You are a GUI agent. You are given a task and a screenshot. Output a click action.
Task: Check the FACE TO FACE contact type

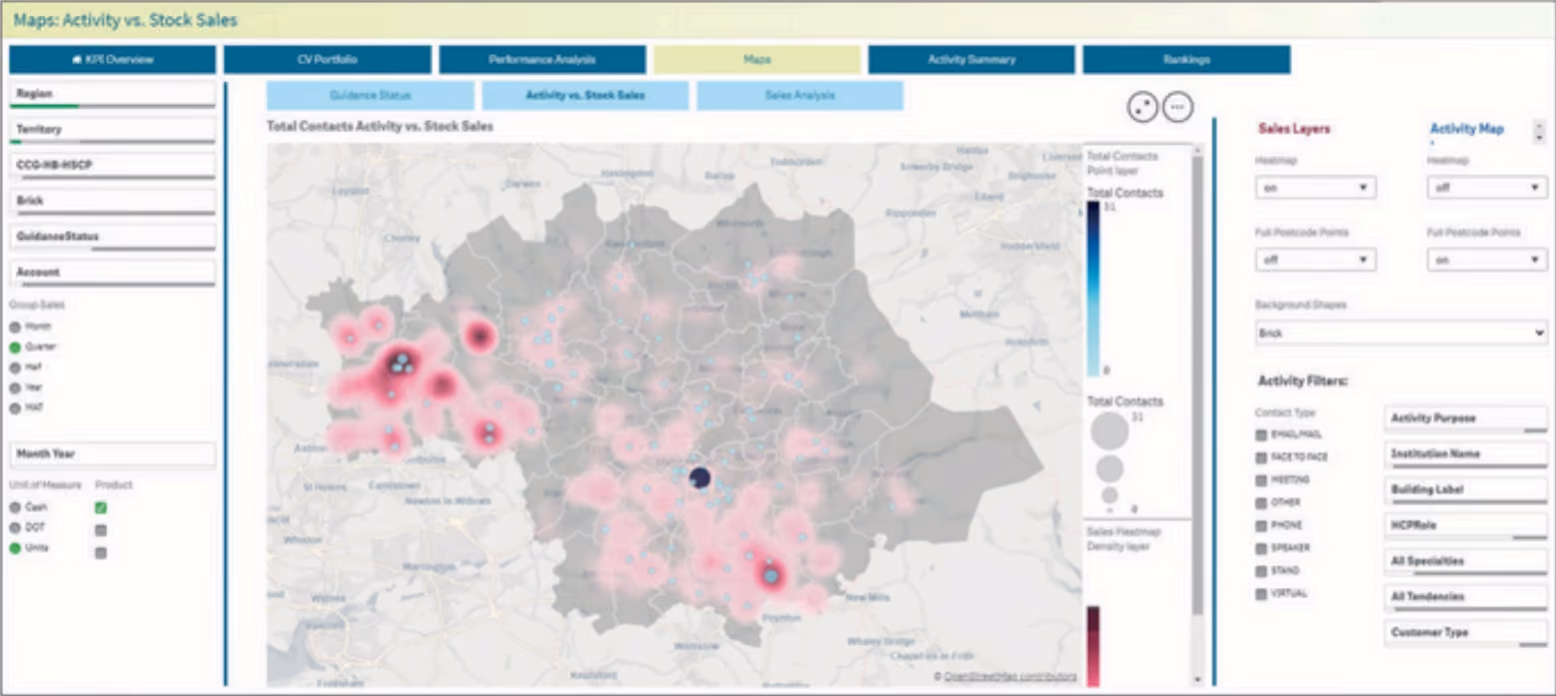click(x=1261, y=457)
